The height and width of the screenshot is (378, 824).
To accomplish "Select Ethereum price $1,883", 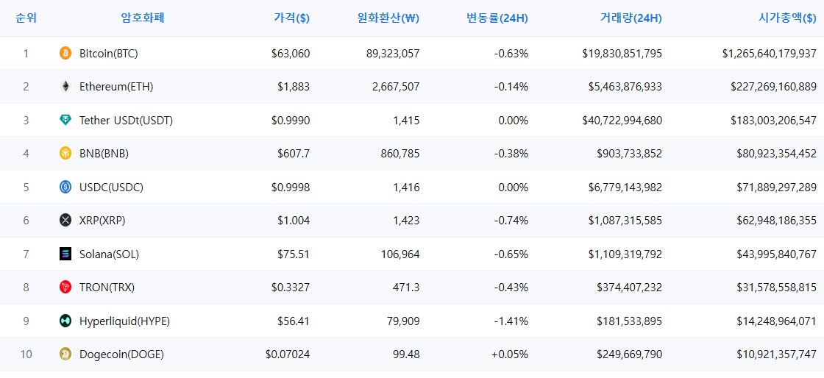I will (x=294, y=88).
